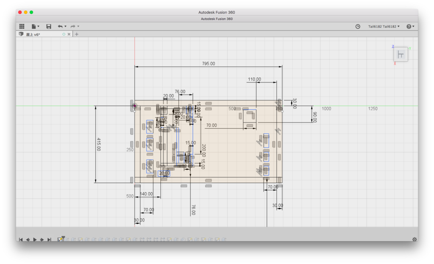Viewport: 434px width, 264px height.
Task: Select the 90.00 vertical dimension
Action: pos(315,117)
